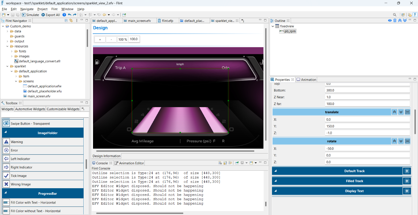418x215 pixels.
Task: Open the blue Help question mark icon
Action: [64, 15]
